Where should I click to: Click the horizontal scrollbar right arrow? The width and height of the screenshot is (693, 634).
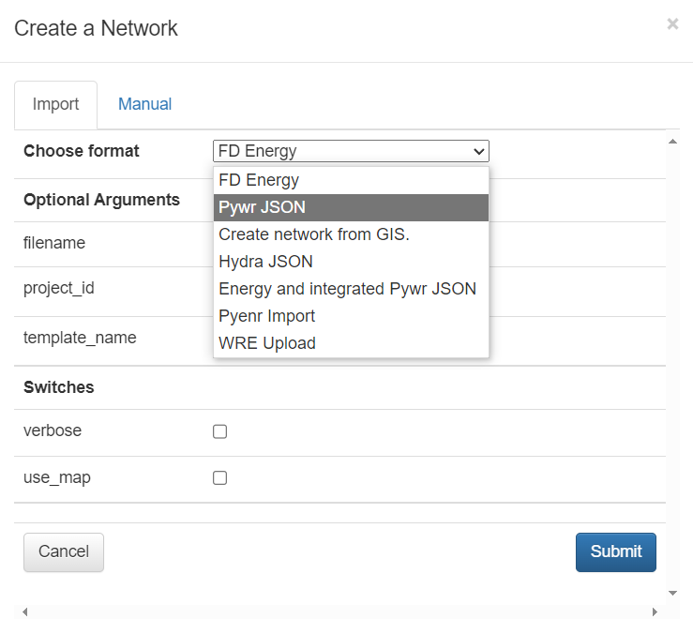(x=655, y=612)
